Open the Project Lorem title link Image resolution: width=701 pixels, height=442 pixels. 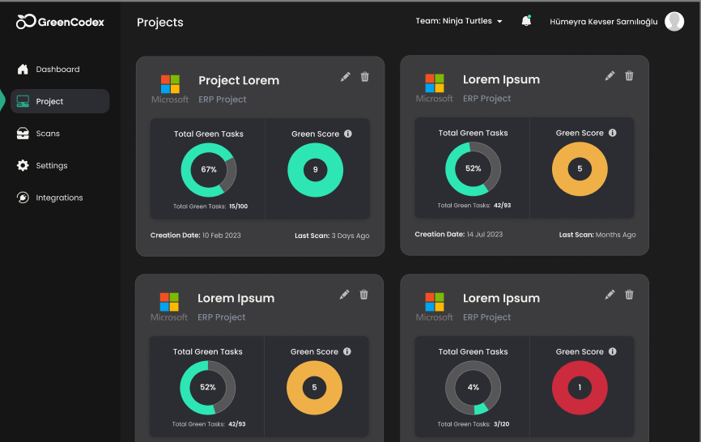coord(239,80)
